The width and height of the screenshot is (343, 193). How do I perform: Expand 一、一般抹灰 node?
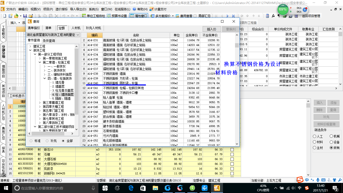click(x=45, y=67)
